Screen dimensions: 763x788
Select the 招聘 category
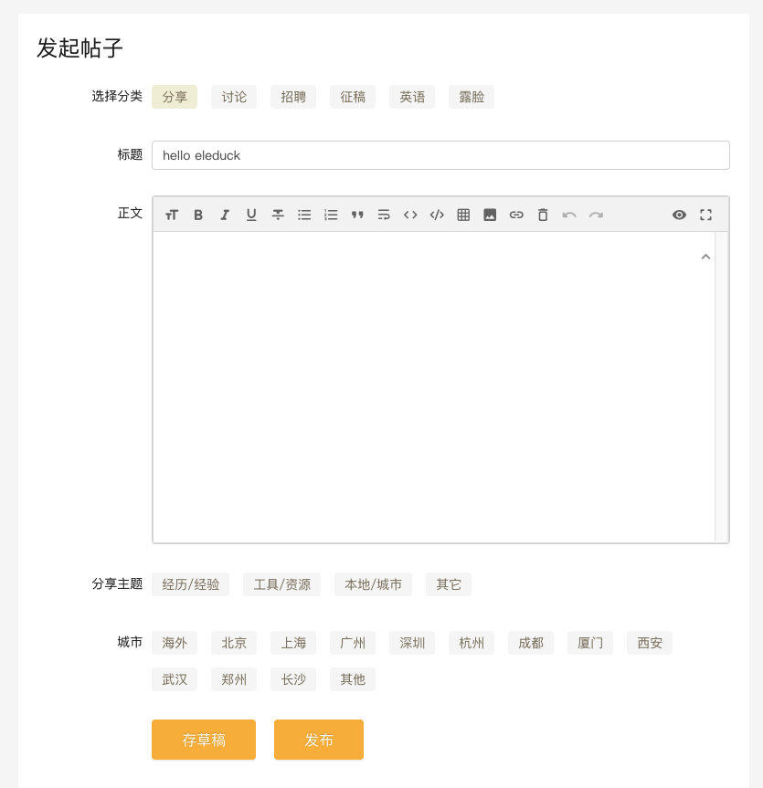(293, 97)
